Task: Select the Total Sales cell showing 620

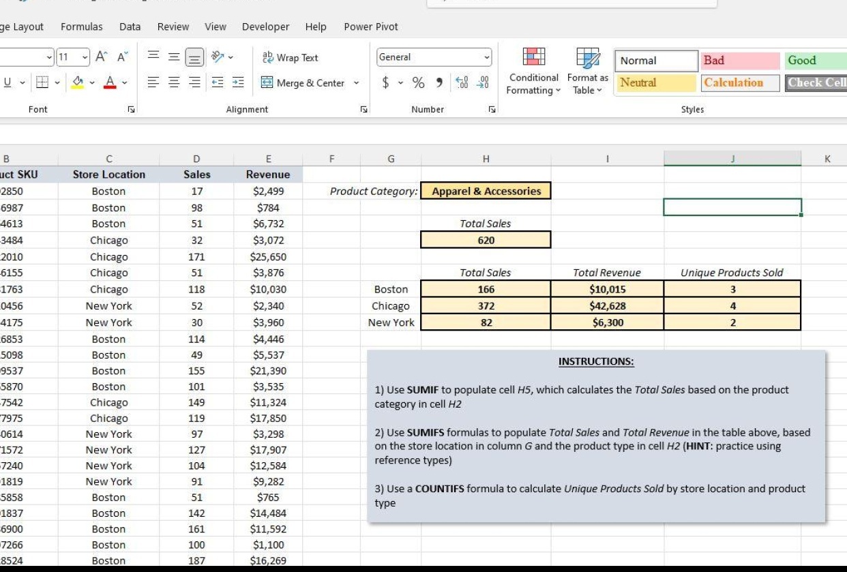Action: (486, 240)
